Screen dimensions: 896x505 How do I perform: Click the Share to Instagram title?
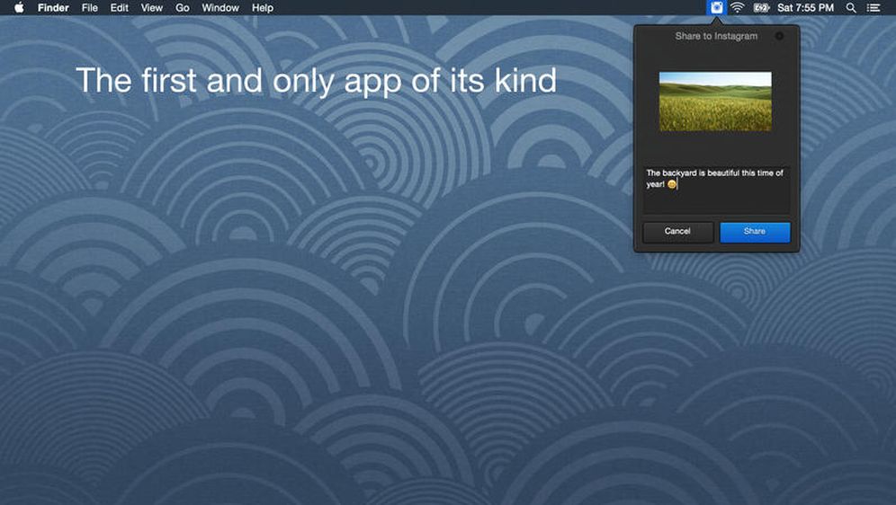pyautogui.click(x=716, y=36)
